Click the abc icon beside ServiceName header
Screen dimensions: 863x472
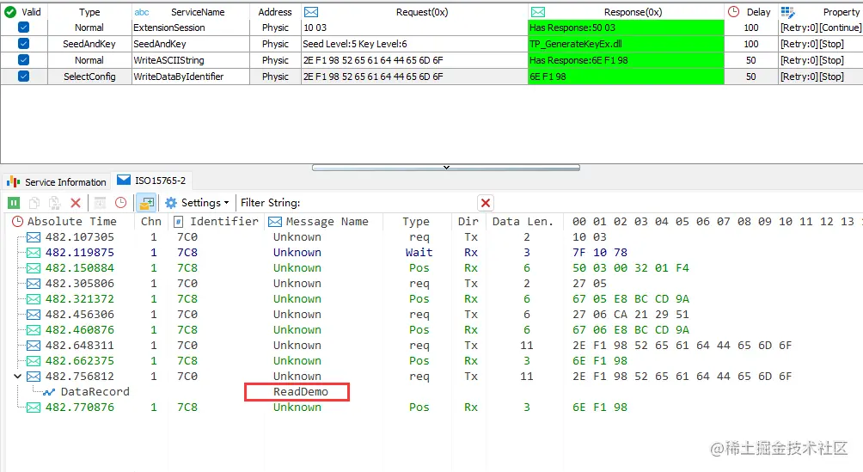tap(142, 12)
